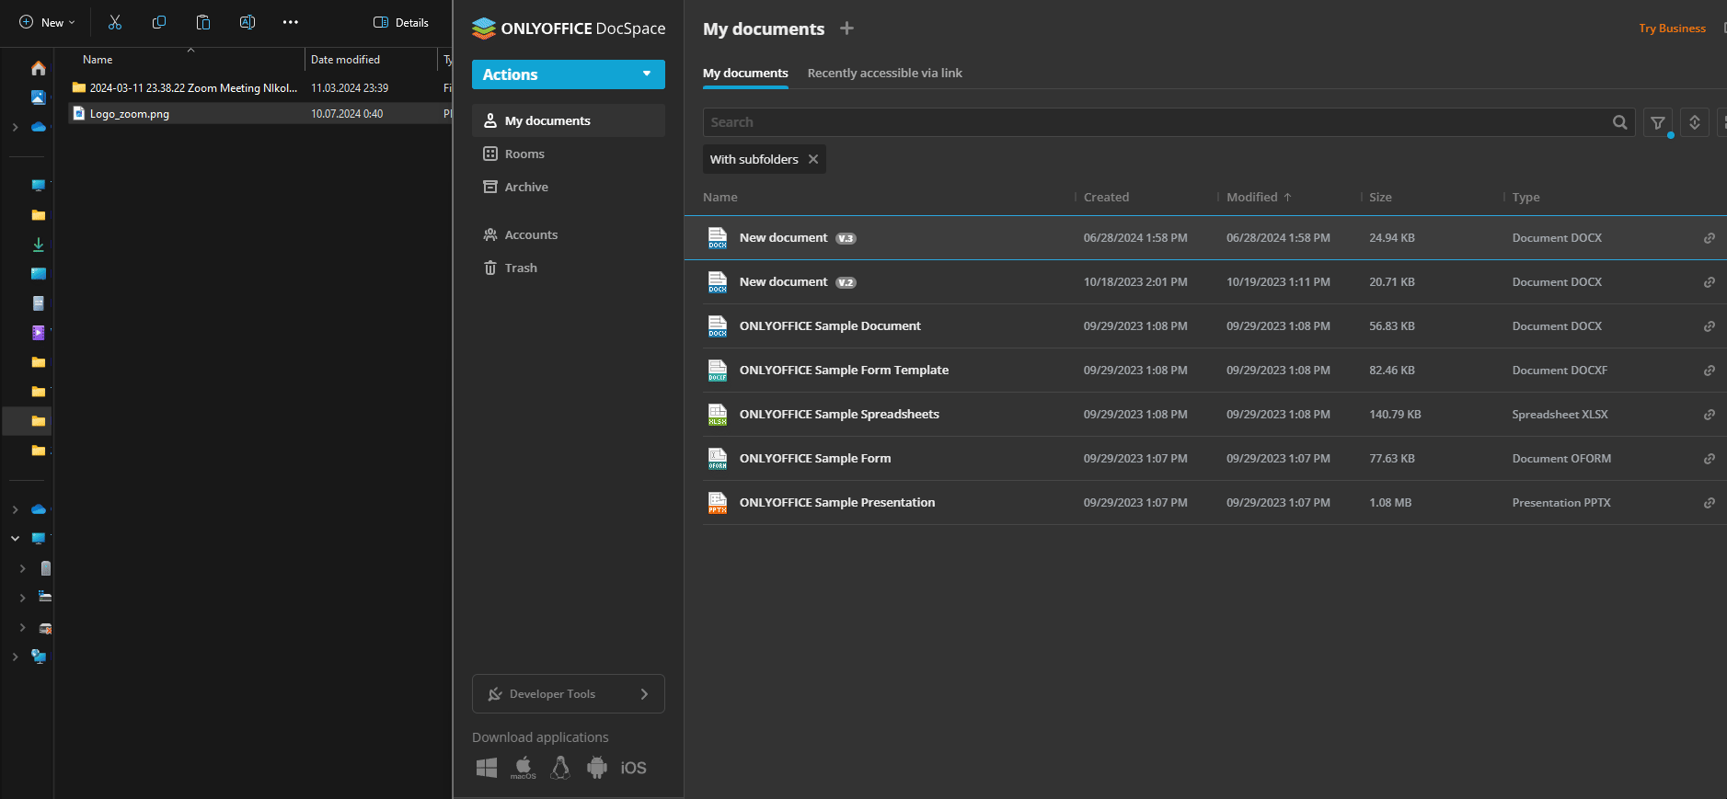Click the plus icon next to My documents title
Screen dimensions: 1727x799
pyautogui.click(x=846, y=29)
